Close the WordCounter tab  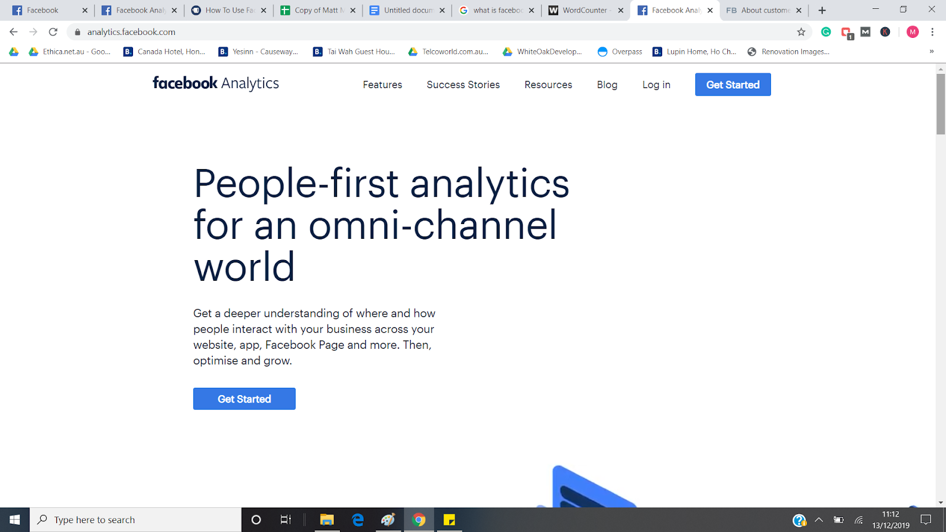point(621,10)
